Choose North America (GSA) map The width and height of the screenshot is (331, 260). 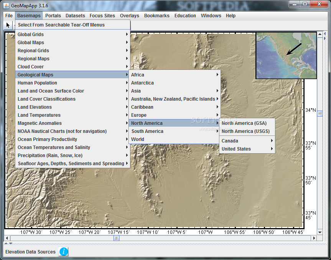pos(247,123)
